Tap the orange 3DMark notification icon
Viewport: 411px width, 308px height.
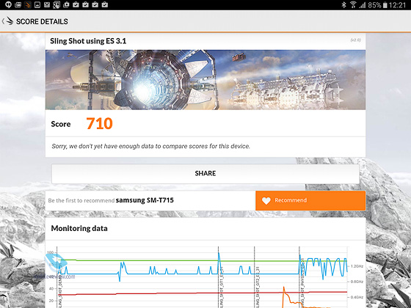28,4
